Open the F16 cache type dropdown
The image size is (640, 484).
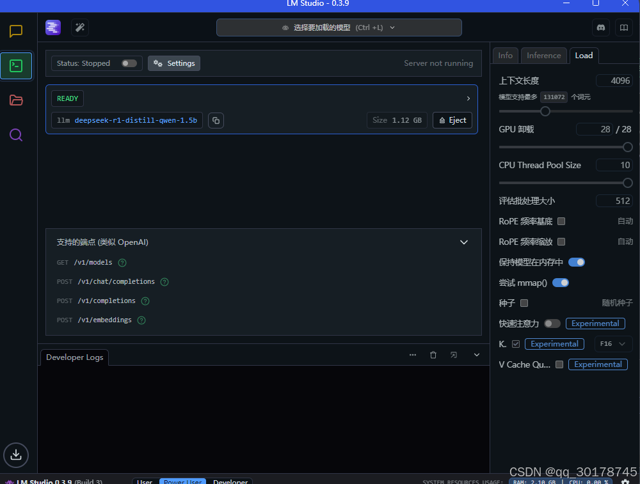coord(613,344)
